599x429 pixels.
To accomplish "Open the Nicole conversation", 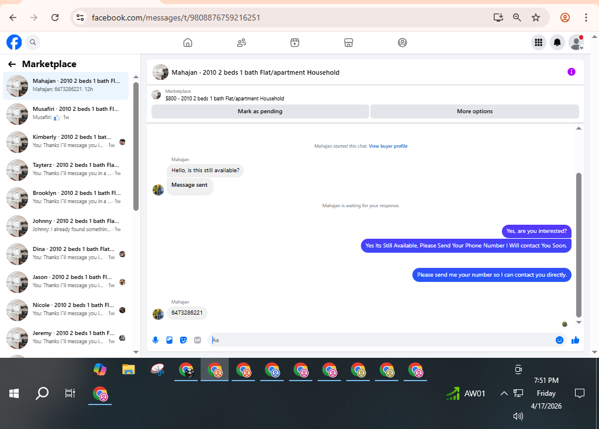I will click(x=66, y=310).
